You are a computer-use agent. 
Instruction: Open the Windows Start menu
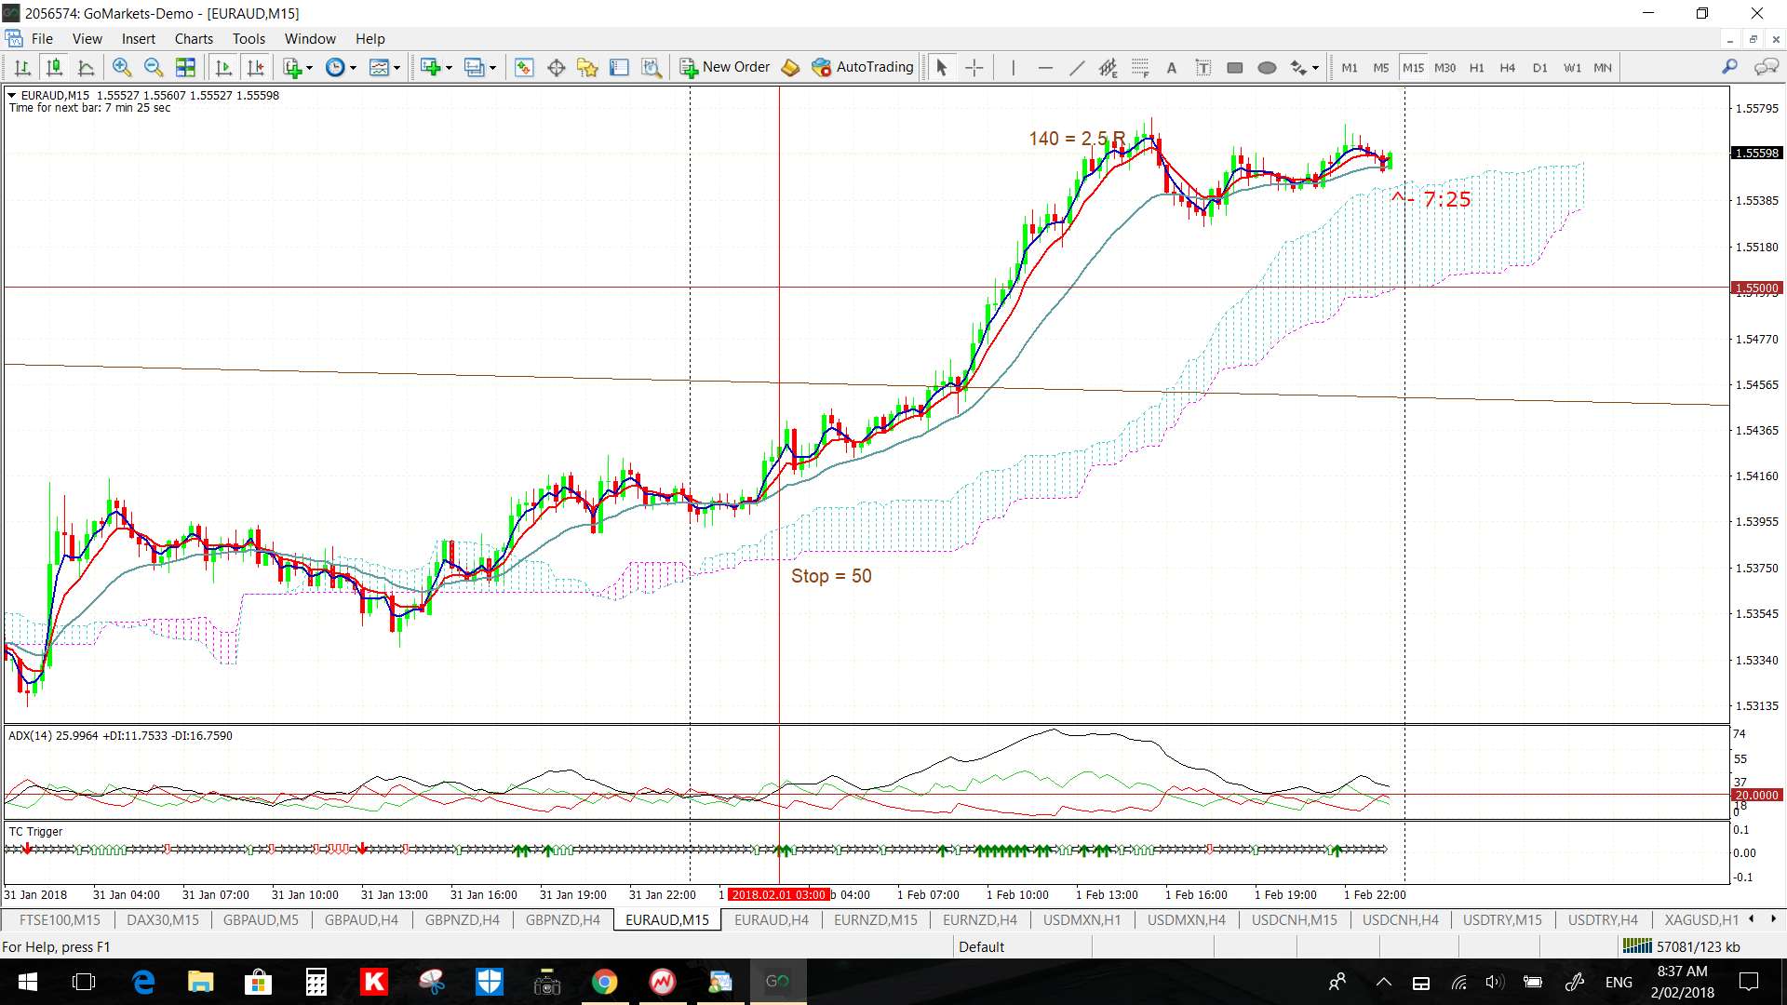pyautogui.click(x=27, y=982)
